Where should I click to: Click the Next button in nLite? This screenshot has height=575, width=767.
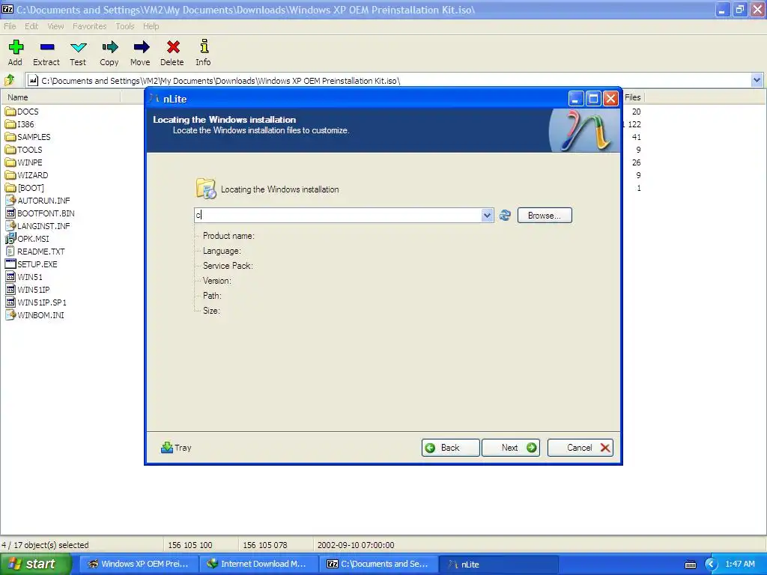(x=511, y=448)
